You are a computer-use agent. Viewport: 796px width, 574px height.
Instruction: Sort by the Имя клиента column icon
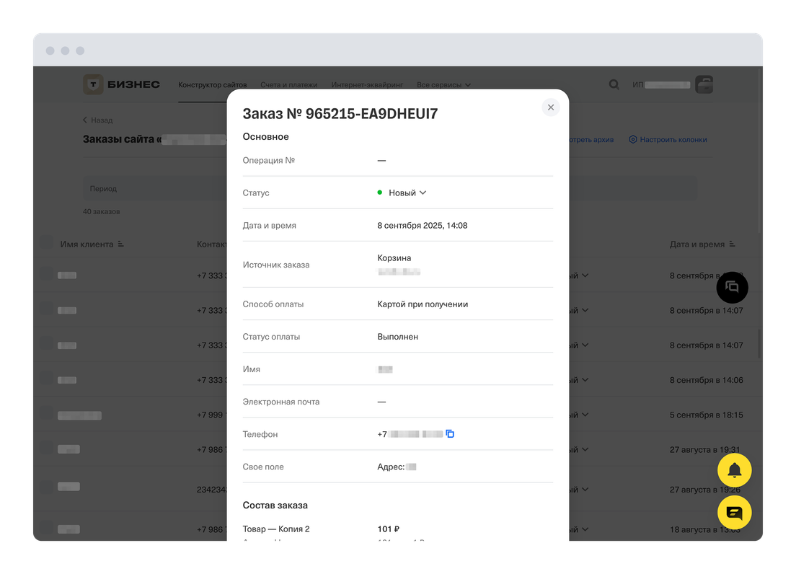click(120, 244)
